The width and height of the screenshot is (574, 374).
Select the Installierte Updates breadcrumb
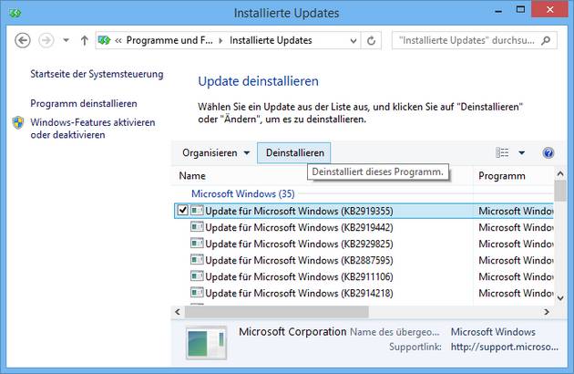pos(271,40)
